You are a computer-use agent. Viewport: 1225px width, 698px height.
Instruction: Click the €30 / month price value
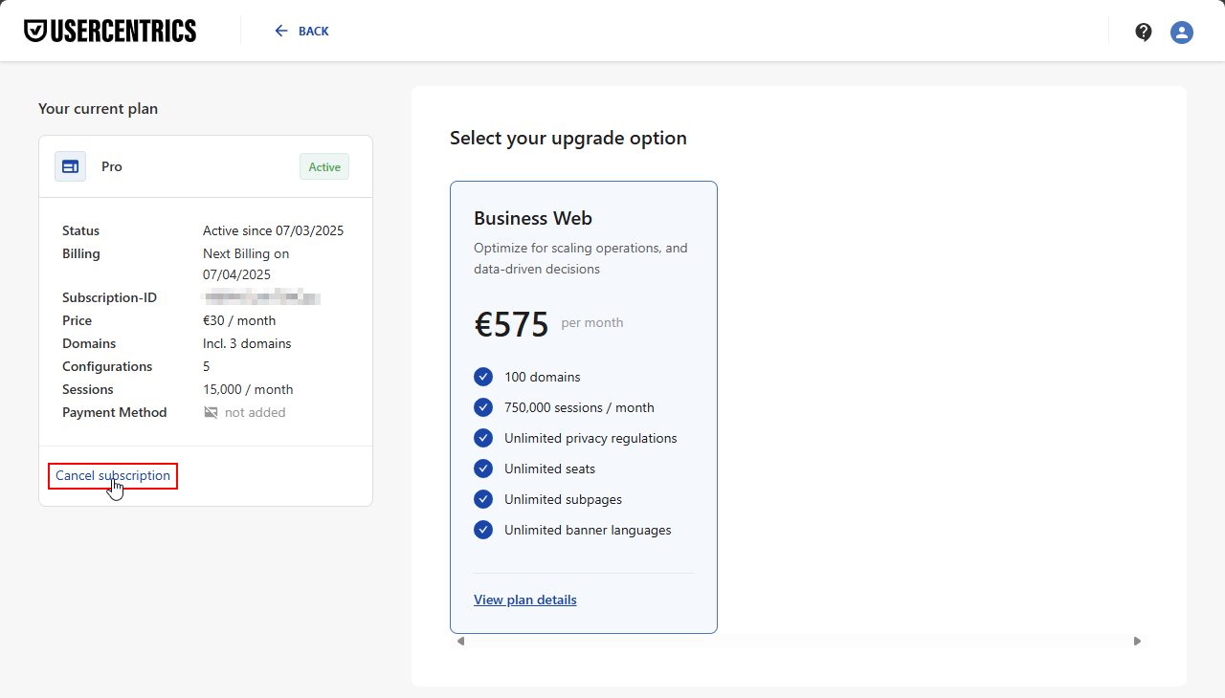coord(239,320)
